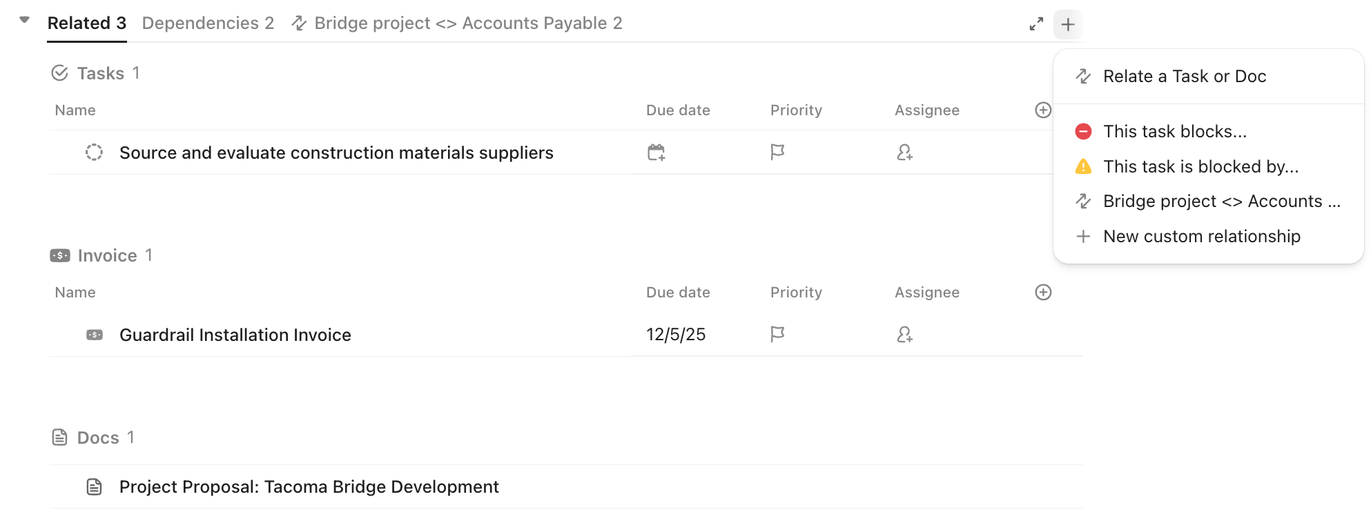Set priority flag for Source and evaluate task

pos(777,153)
